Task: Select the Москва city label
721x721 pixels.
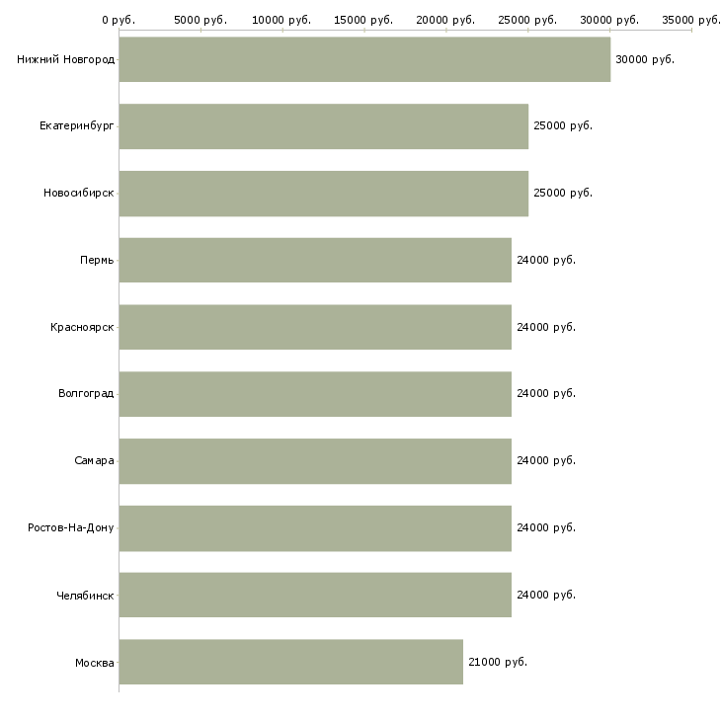Action: click(x=94, y=662)
